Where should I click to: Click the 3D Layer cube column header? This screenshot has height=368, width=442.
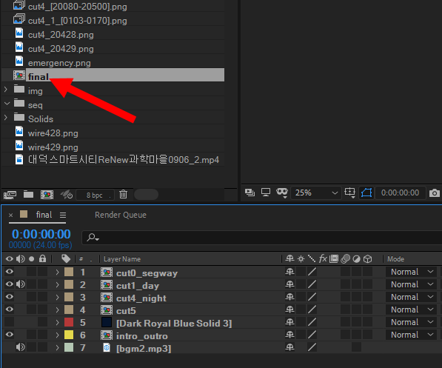coord(367,259)
